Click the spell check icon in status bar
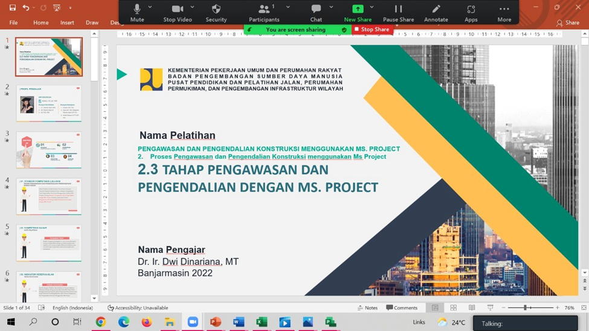Screen dimensions: 589x331 pyautogui.click(x=41, y=307)
